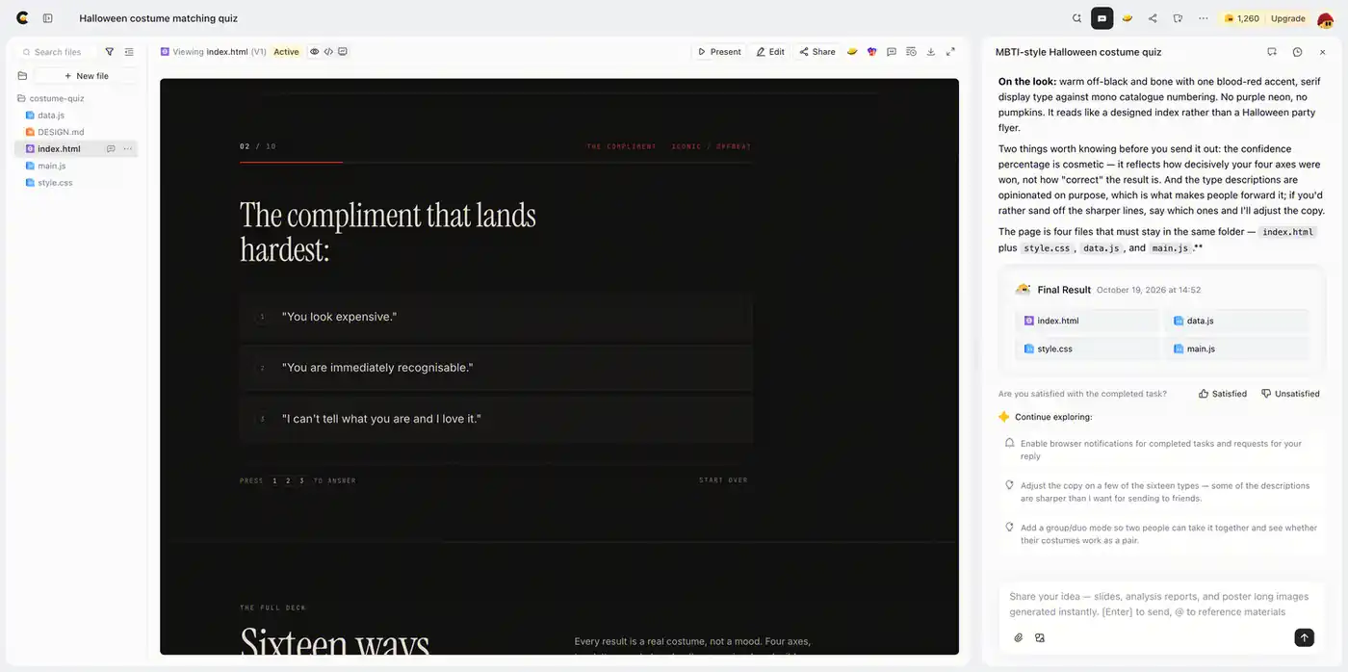This screenshot has width=1348, height=672.
Task: Open the version history clock icon
Action: (1297, 52)
